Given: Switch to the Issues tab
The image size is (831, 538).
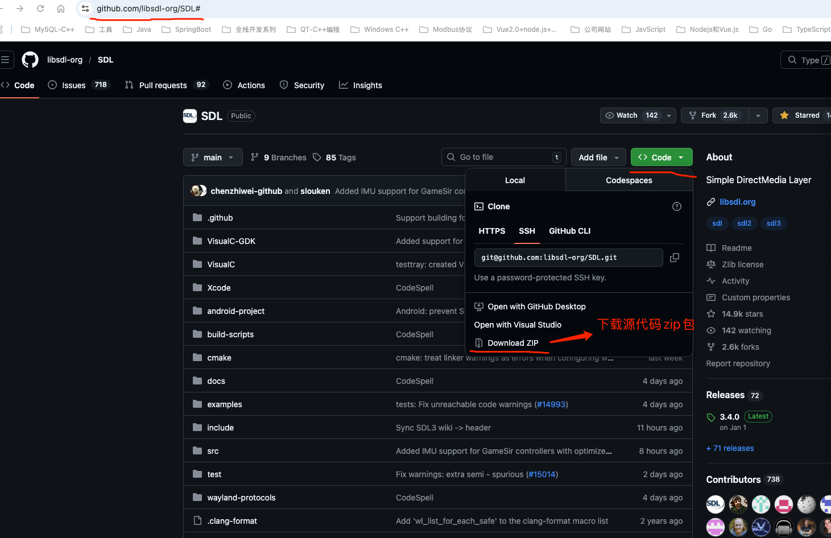Looking at the screenshot, I should tap(78, 85).
